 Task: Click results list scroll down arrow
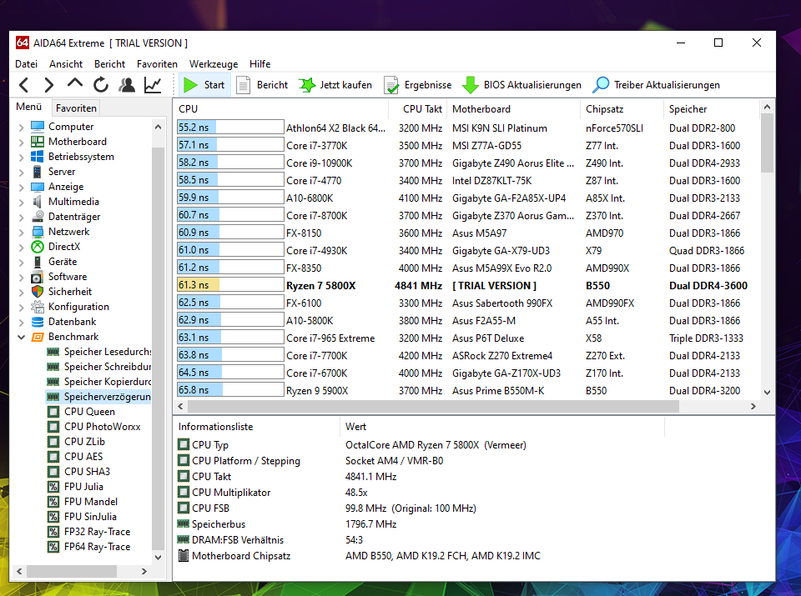(767, 393)
